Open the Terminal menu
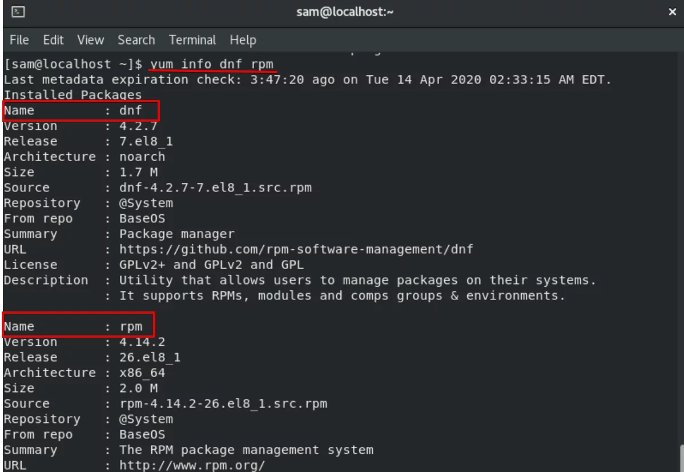This screenshot has width=684, height=472. tap(192, 40)
